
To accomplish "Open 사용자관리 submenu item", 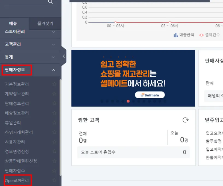I will coord(15,142).
